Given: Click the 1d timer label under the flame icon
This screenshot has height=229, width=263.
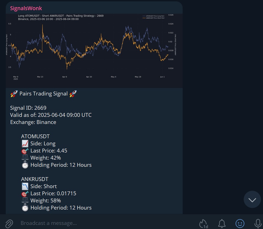Looking at the screenshot, I should (x=207, y=225).
